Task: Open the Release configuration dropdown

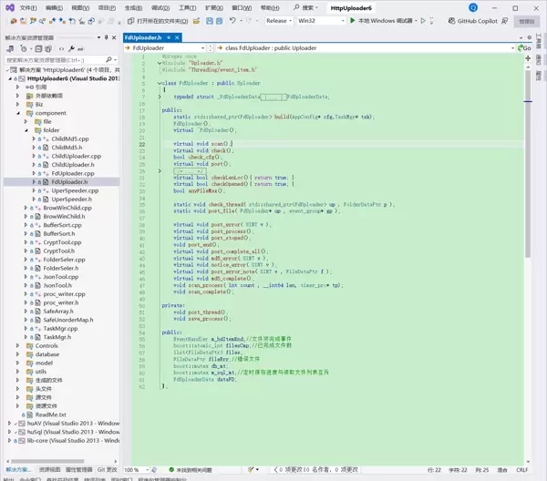Action: pos(278,20)
